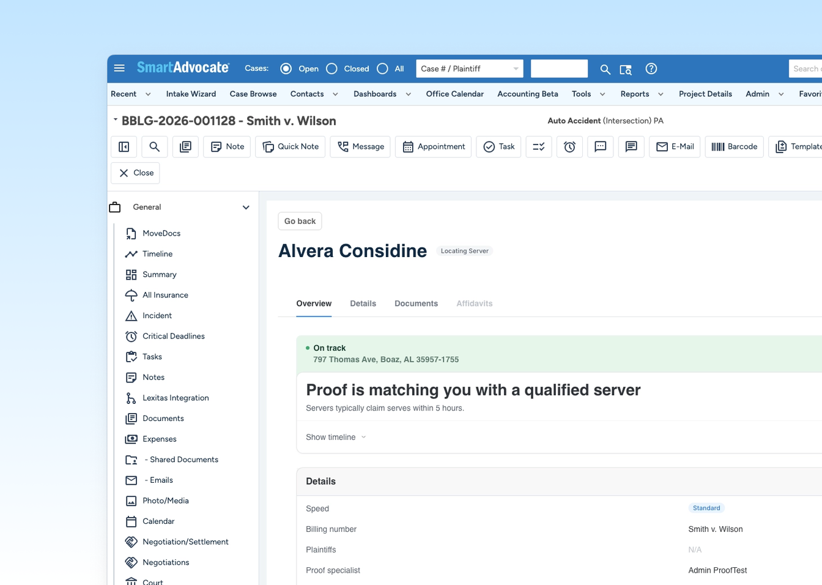This screenshot has width=822, height=585.
Task: Open Notes in sidebar
Action: coord(154,378)
